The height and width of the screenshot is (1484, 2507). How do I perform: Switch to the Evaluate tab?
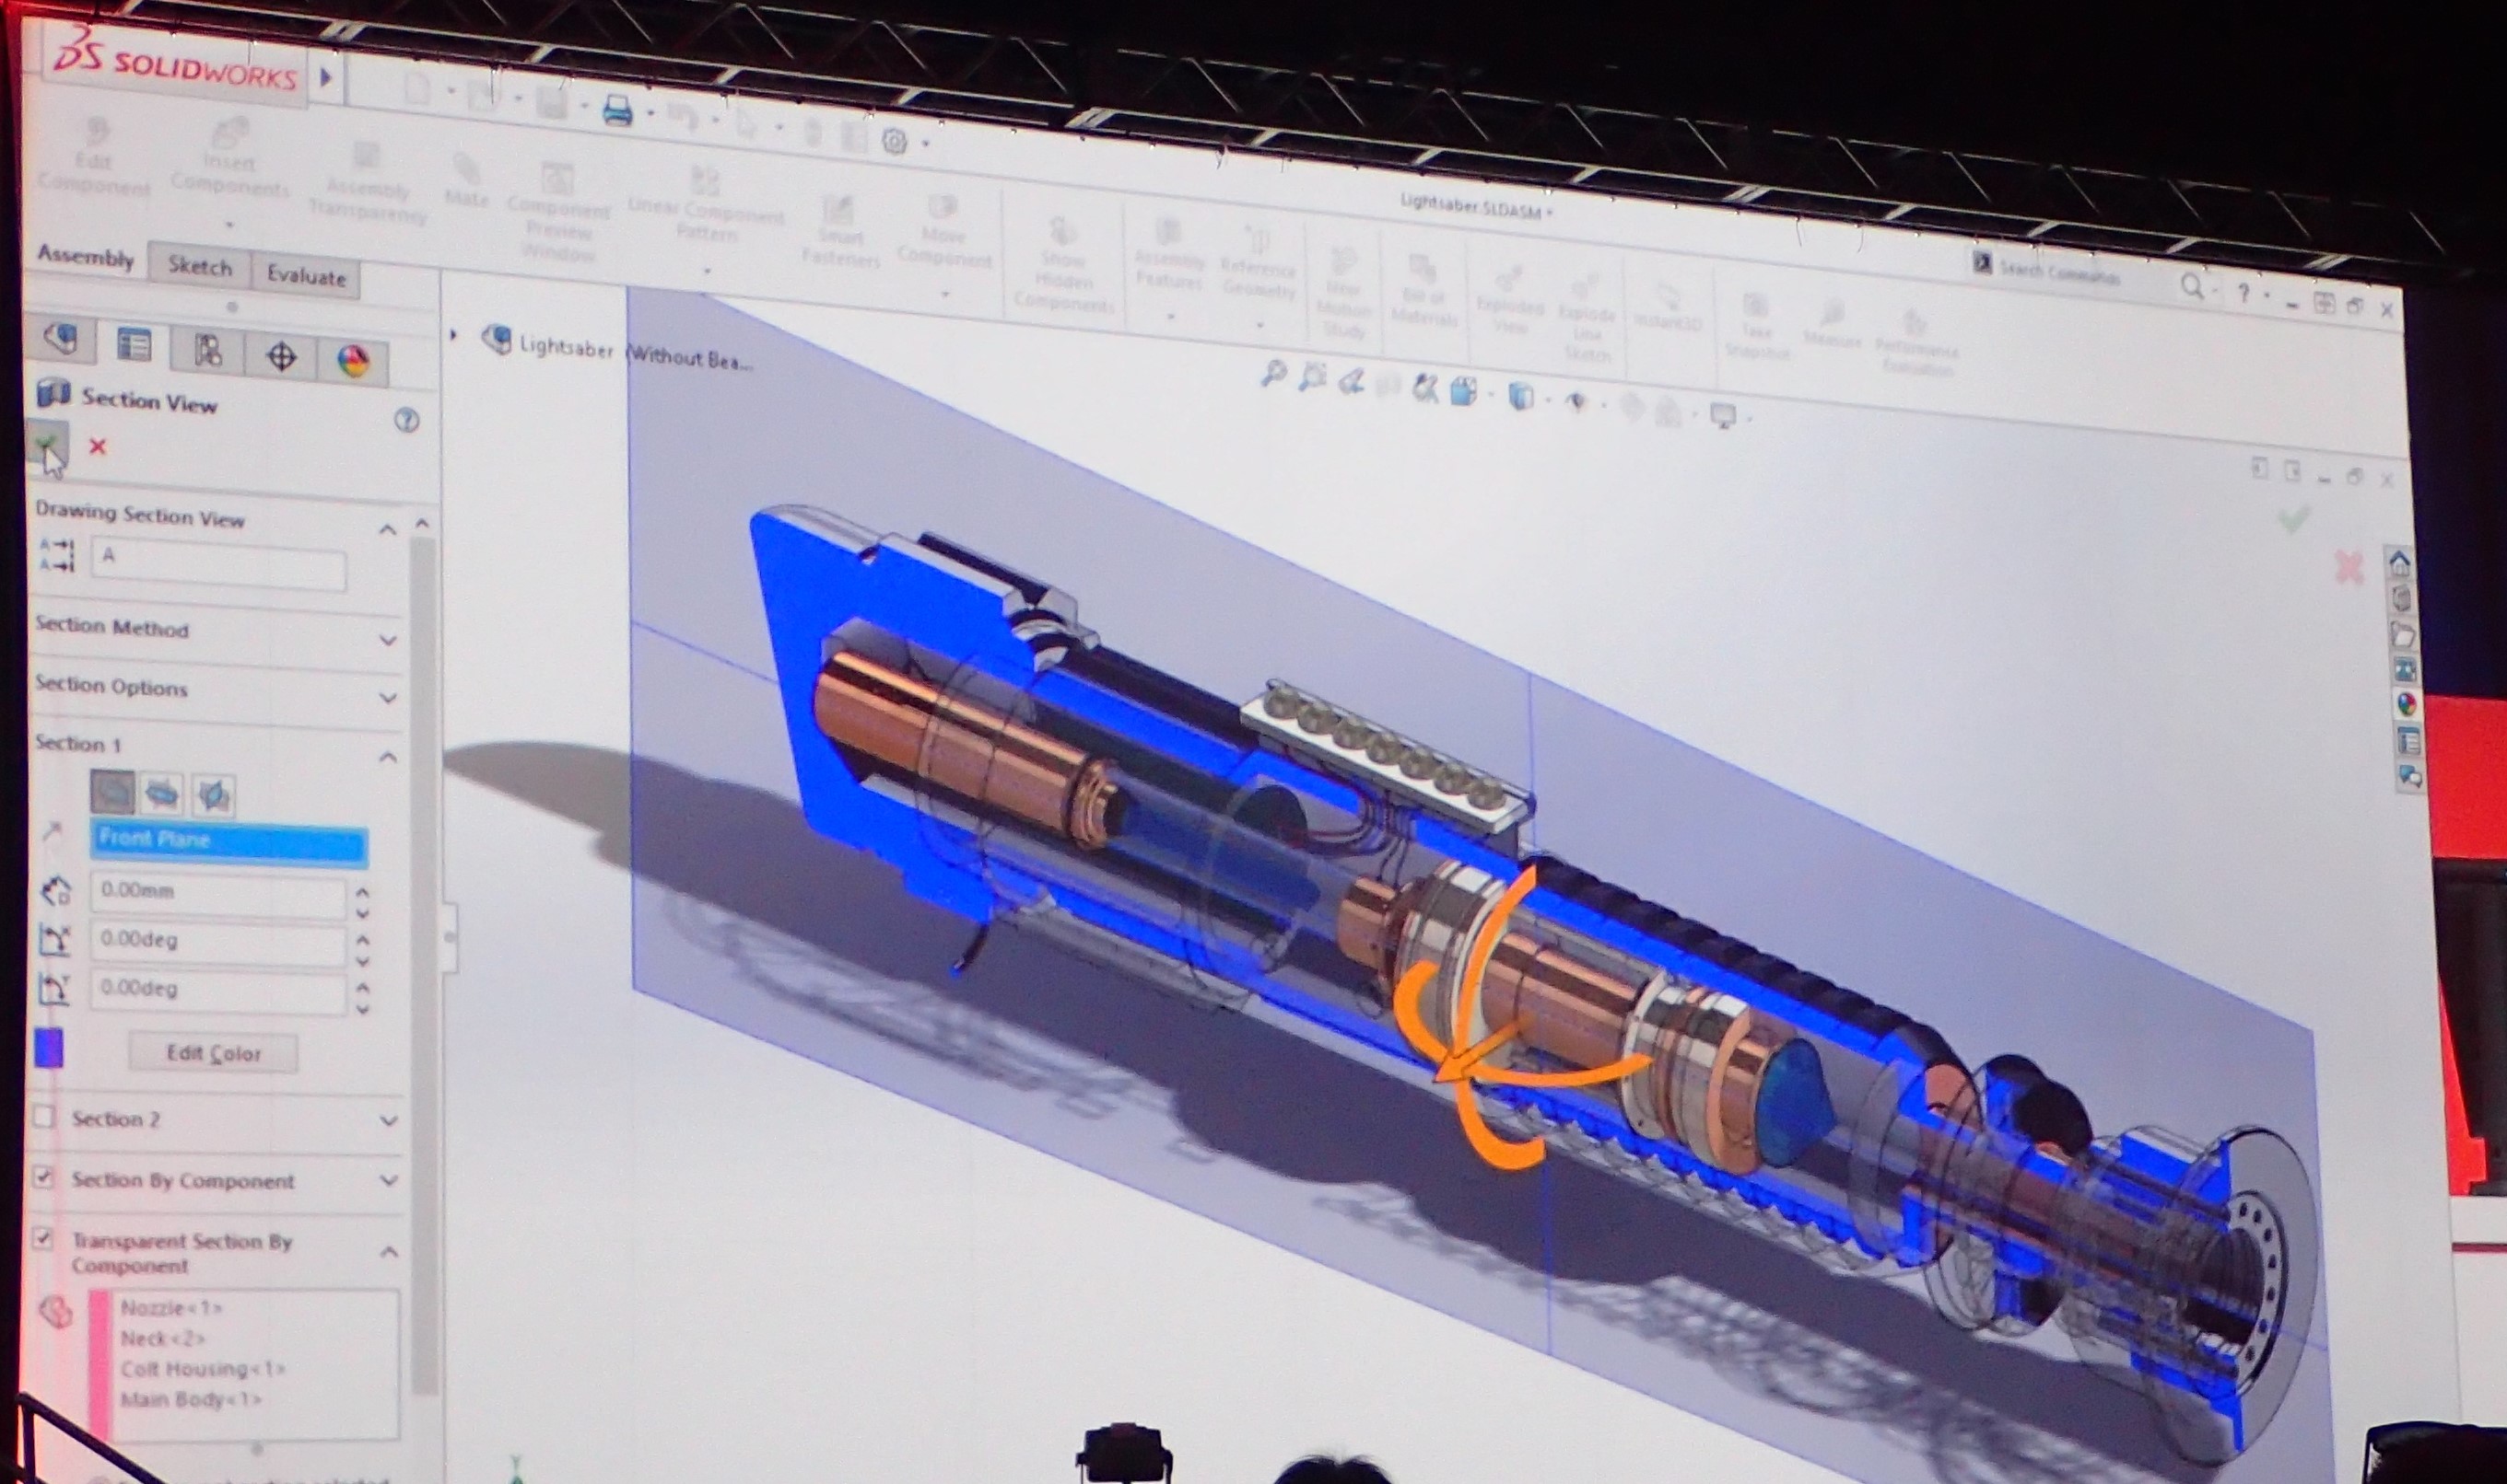point(305,277)
